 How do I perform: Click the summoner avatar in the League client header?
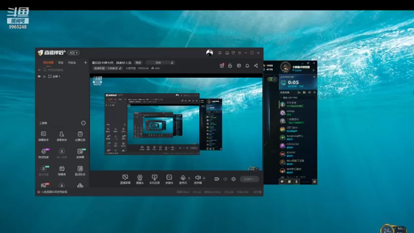click(285, 67)
